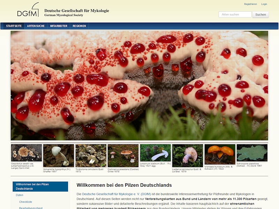Open the Volvariella hypopithys thumbnail
The width and height of the screenshot is (279, 209).
point(59,156)
